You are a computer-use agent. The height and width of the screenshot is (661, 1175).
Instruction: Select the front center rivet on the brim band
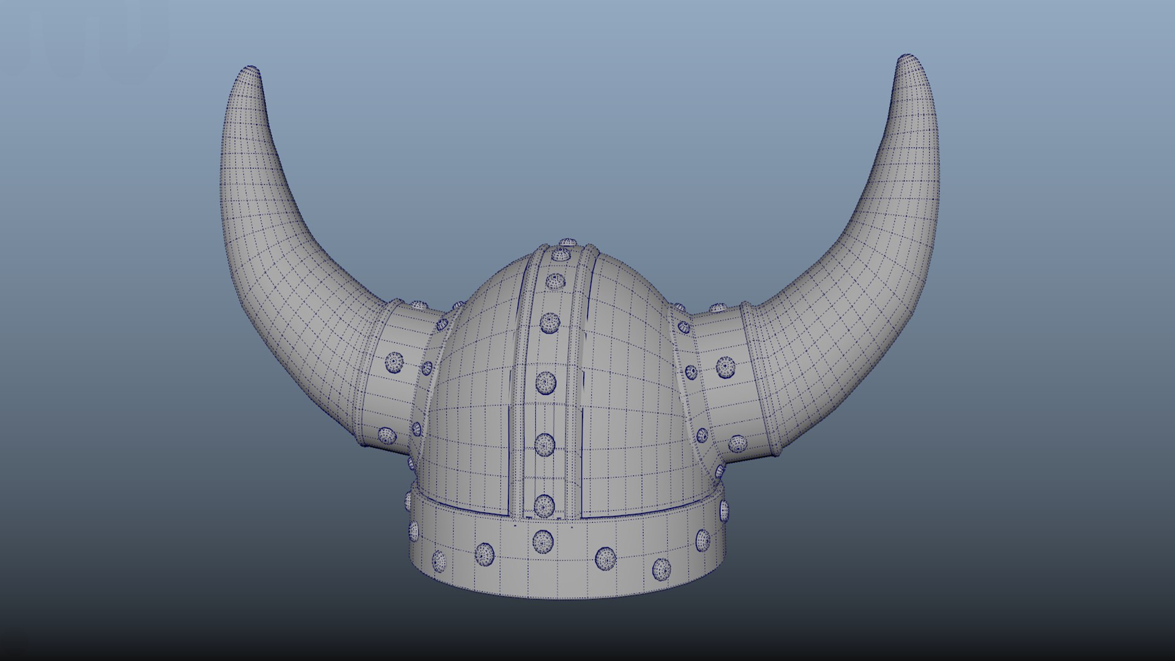pos(543,541)
